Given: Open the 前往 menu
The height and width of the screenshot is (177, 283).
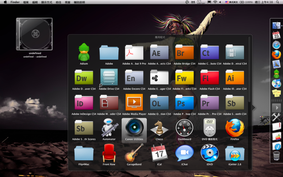Looking at the screenshot, I should point(58,2).
